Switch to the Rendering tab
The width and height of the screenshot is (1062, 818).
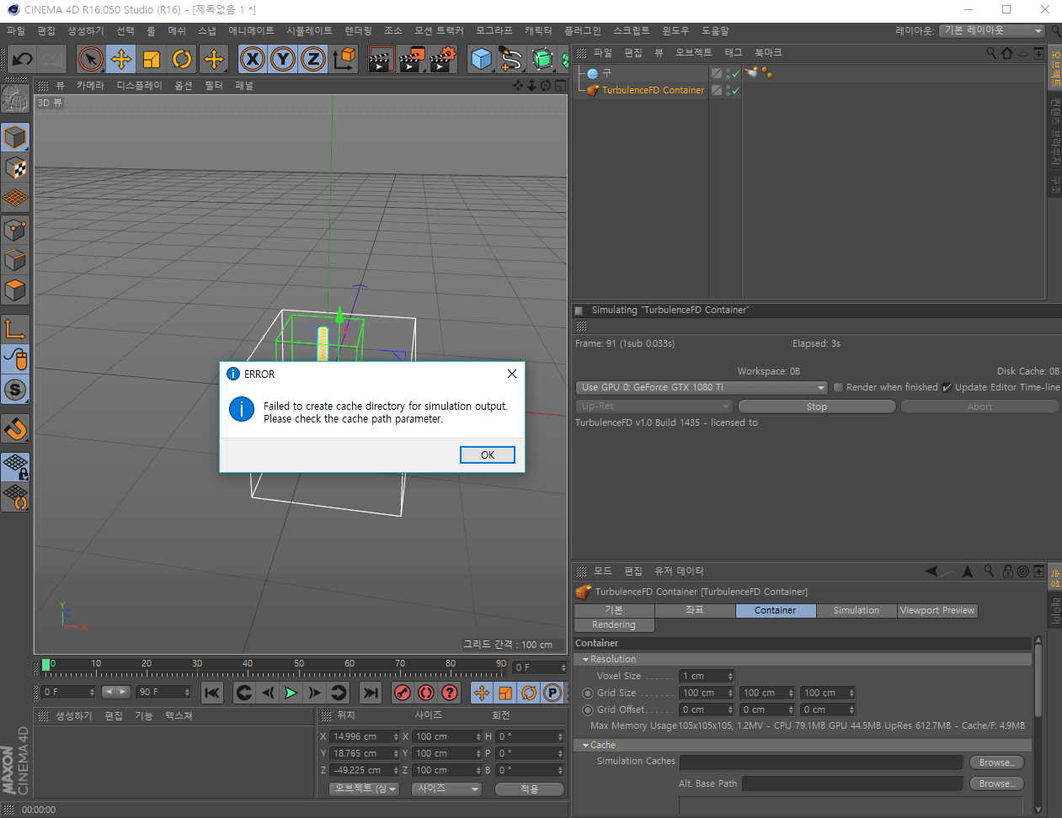[x=614, y=625]
